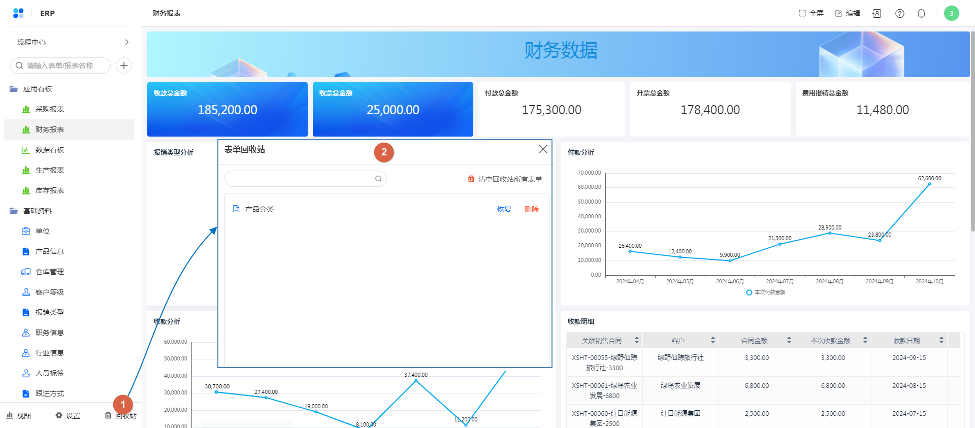Collapse the 应用看板 folder

point(14,89)
